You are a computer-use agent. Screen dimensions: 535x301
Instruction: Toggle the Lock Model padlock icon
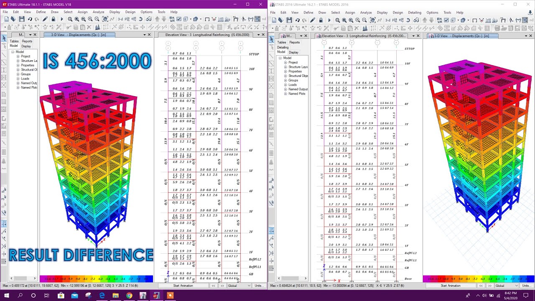click(54, 20)
